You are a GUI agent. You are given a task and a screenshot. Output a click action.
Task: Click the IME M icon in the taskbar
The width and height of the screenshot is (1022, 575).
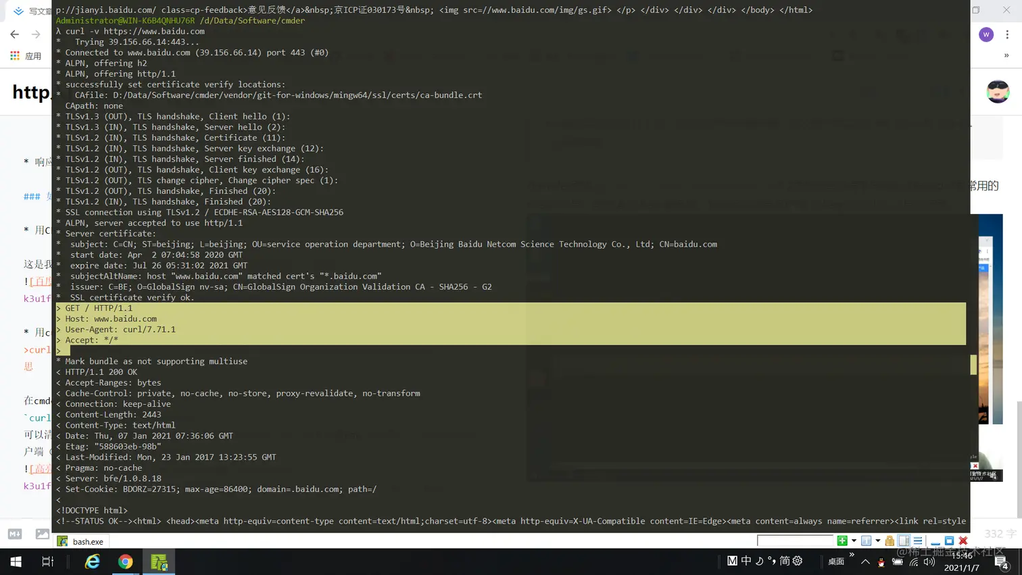[x=732, y=561]
